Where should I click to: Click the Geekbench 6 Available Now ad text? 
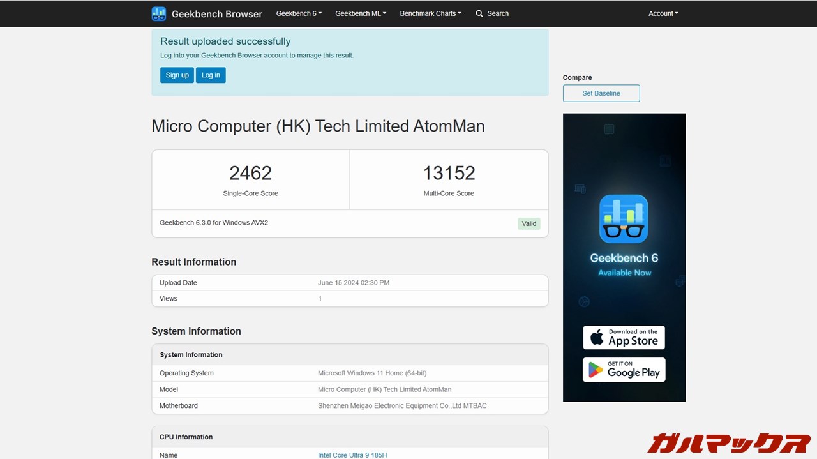(624, 264)
